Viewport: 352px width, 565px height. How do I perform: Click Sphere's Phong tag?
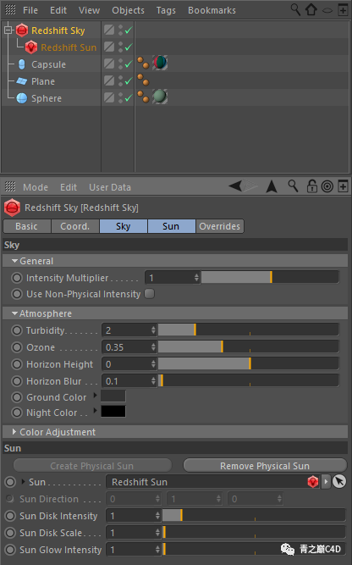(143, 97)
